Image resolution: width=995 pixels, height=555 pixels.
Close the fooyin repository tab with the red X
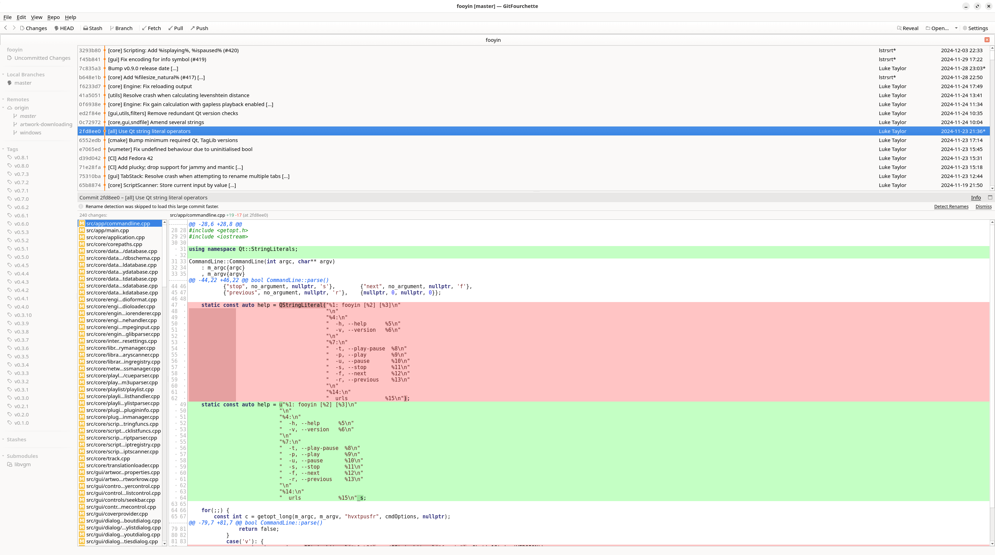[987, 40]
